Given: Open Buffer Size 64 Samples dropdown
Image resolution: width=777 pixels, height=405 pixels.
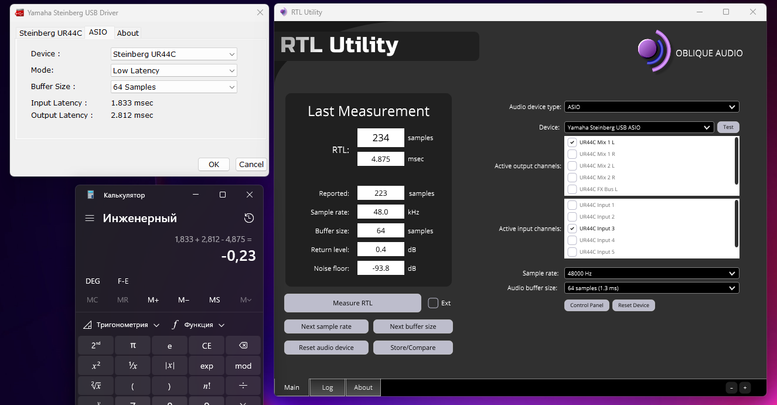Looking at the screenshot, I should point(174,87).
